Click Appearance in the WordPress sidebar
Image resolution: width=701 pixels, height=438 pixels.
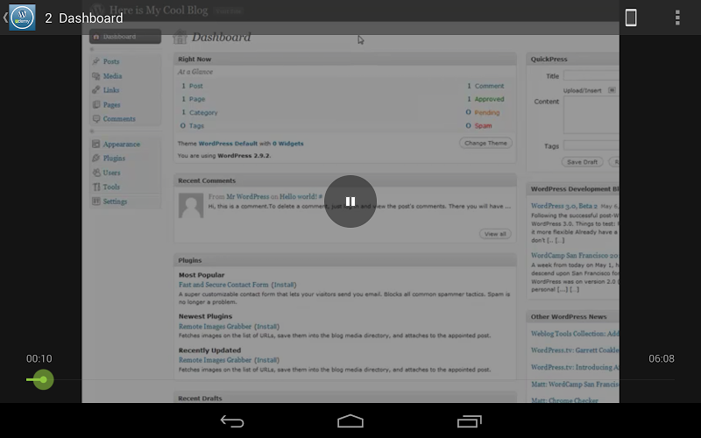click(x=121, y=144)
